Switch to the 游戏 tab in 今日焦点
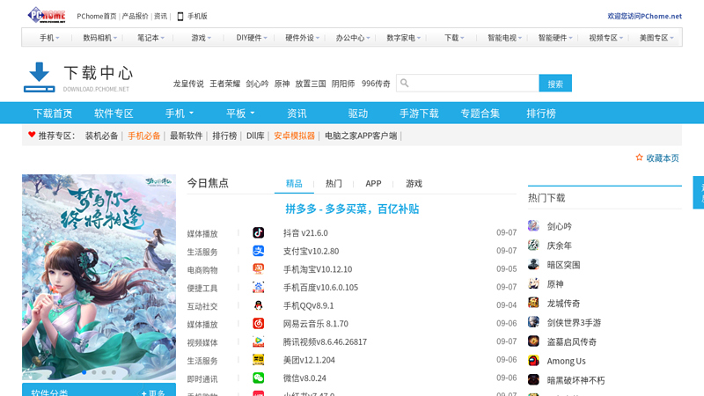 click(414, 183)
